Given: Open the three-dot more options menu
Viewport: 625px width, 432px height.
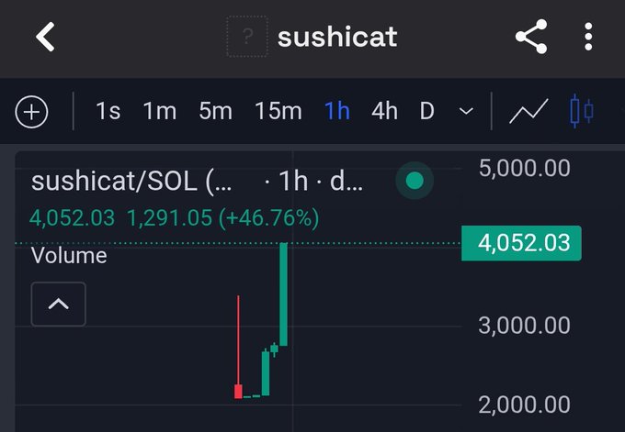Looking at the screenshot, I should point(588,37).
